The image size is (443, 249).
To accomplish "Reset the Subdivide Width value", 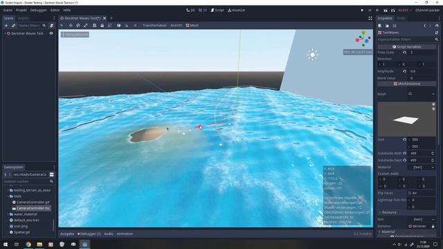I will 404,154.
